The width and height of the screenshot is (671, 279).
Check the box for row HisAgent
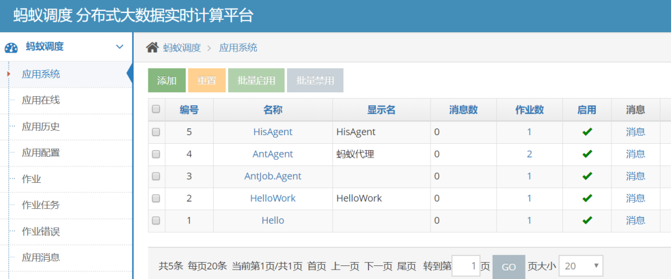[x=156, y=132]
